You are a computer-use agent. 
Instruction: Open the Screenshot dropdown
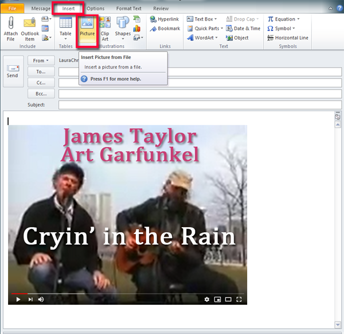pos(138,38)
